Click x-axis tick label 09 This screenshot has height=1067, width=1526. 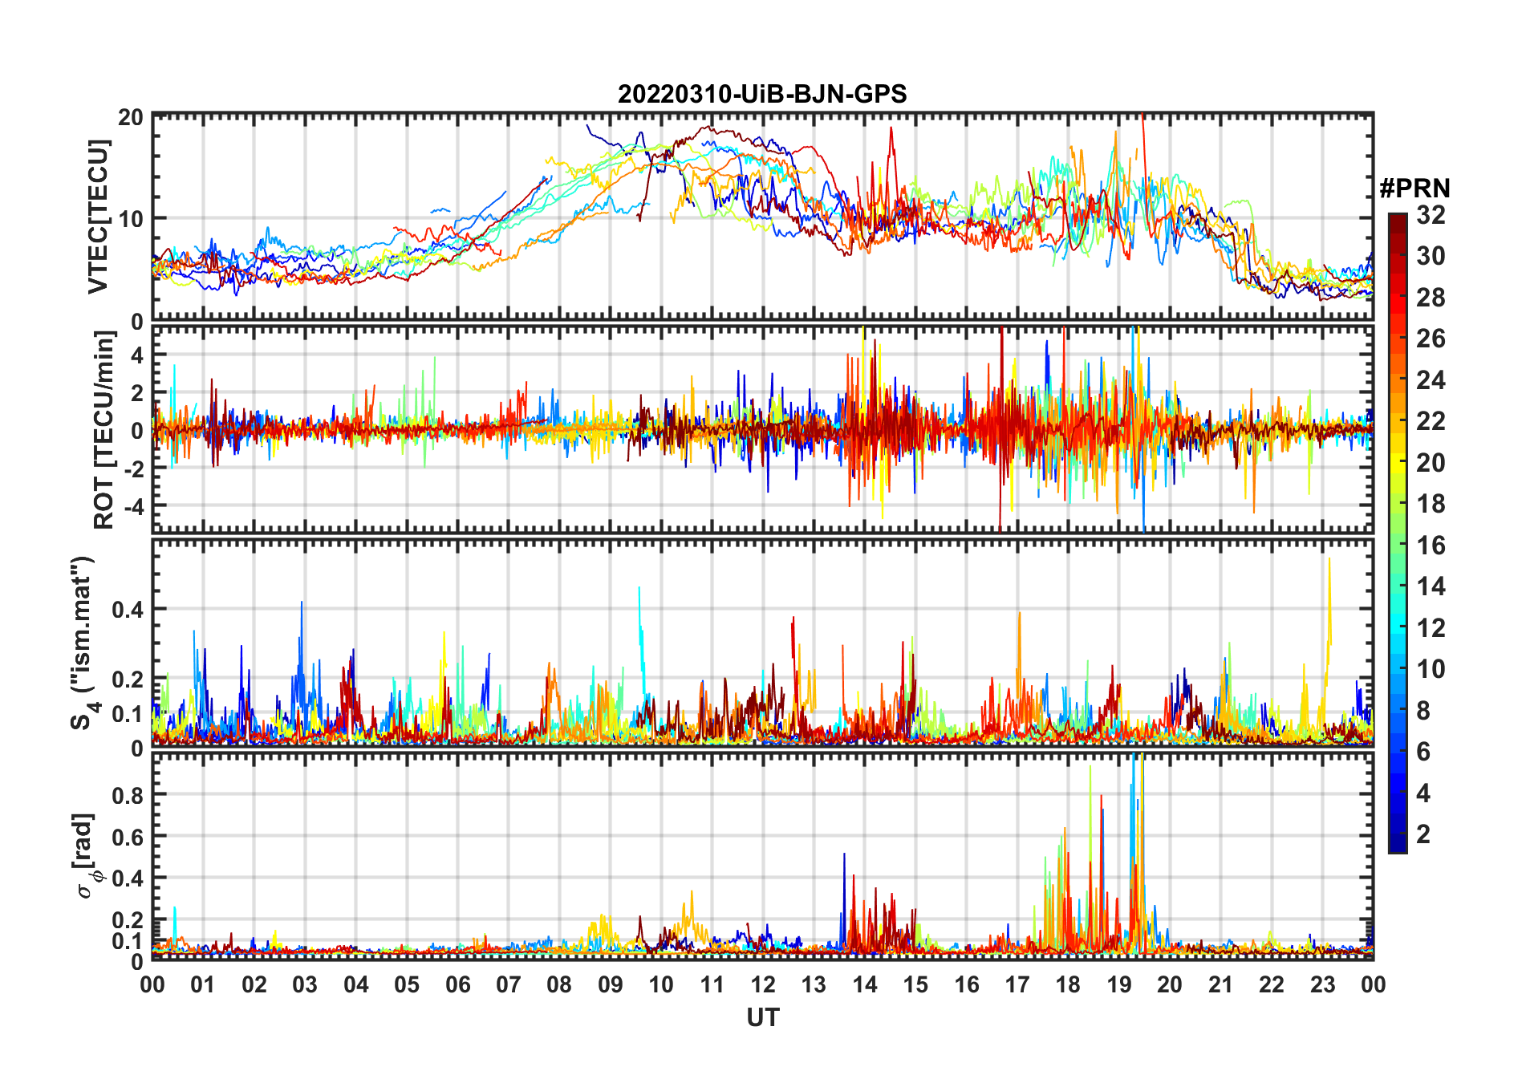point(610,984)
